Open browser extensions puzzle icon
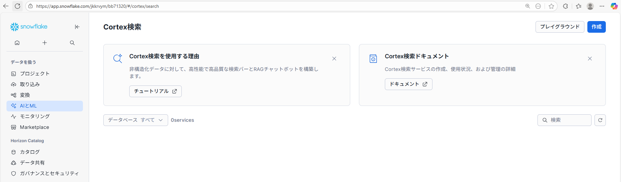 (x=566, y=6)
